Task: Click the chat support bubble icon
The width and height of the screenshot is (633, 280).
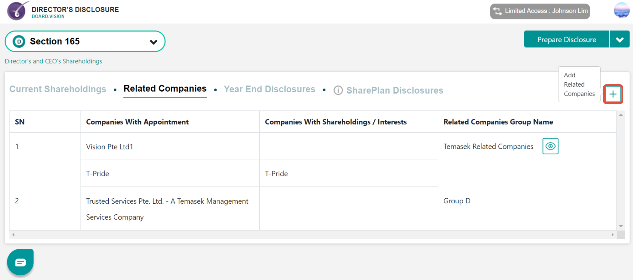Action: [x=20, y=262]
